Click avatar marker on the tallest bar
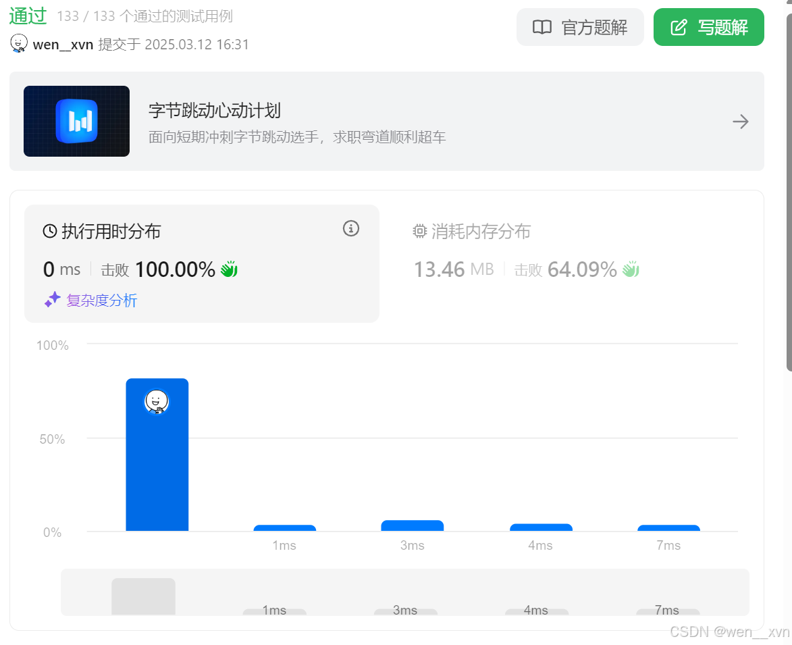 157,402
